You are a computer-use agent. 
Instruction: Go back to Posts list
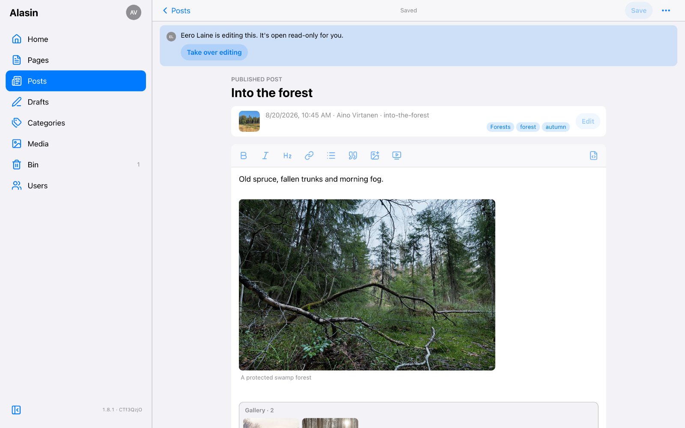click(x=176, y=11)
